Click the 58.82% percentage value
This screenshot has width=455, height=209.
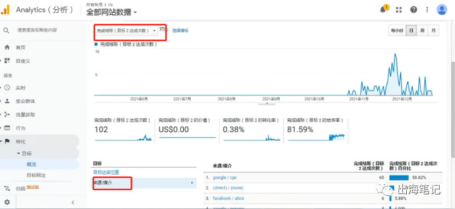click(x=419, y=177)
